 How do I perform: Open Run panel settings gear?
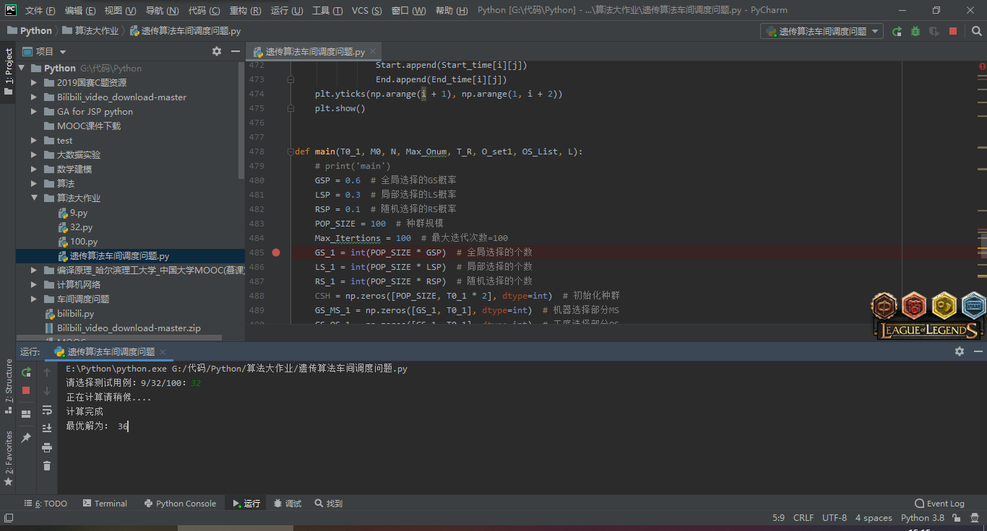[959, 351]
